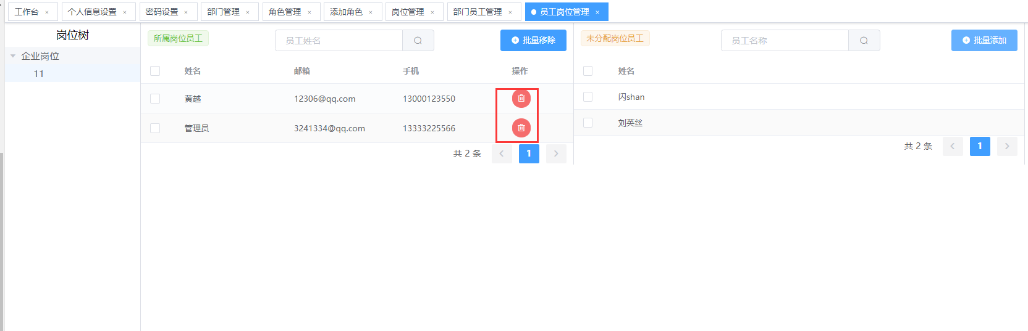Go to previous page in unassigned list

click(x=953, y=146)
